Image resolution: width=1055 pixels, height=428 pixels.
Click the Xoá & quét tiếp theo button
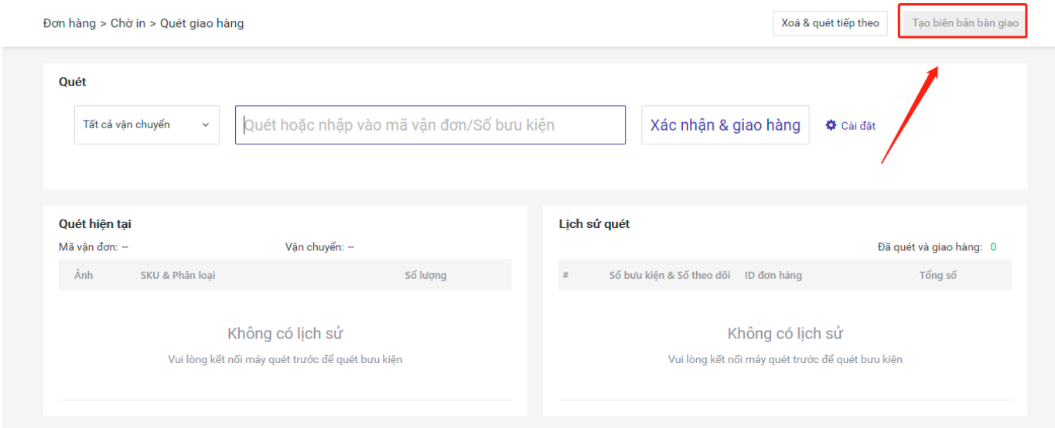pos(830,23)
